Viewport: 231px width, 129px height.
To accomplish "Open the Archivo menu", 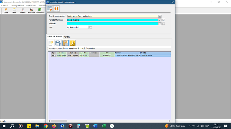I will pyautogui.click(x=5, y=6).
